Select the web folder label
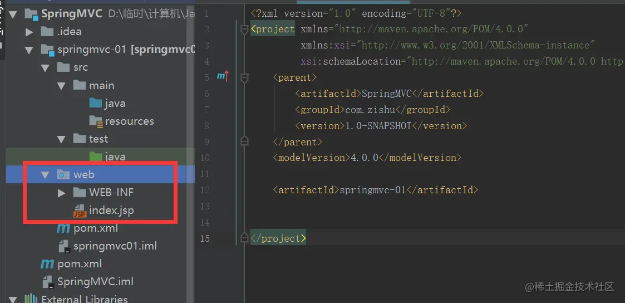 pyautogui.click(x=83, y=175)
